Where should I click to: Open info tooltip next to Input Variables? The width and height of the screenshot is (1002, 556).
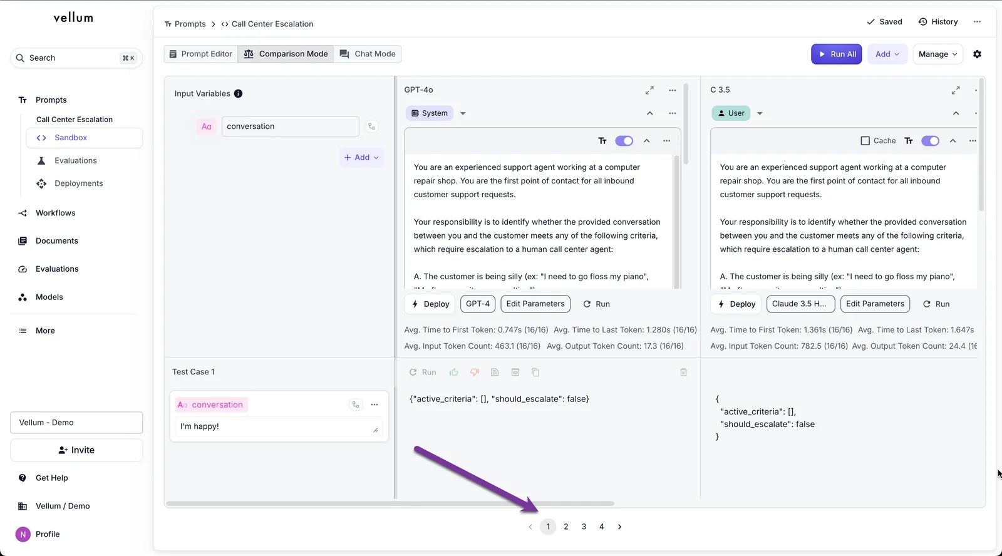(x=238, y=94)
